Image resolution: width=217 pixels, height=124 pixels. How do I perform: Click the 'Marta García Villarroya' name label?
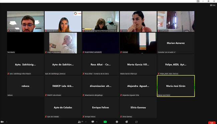click(129, 74)
